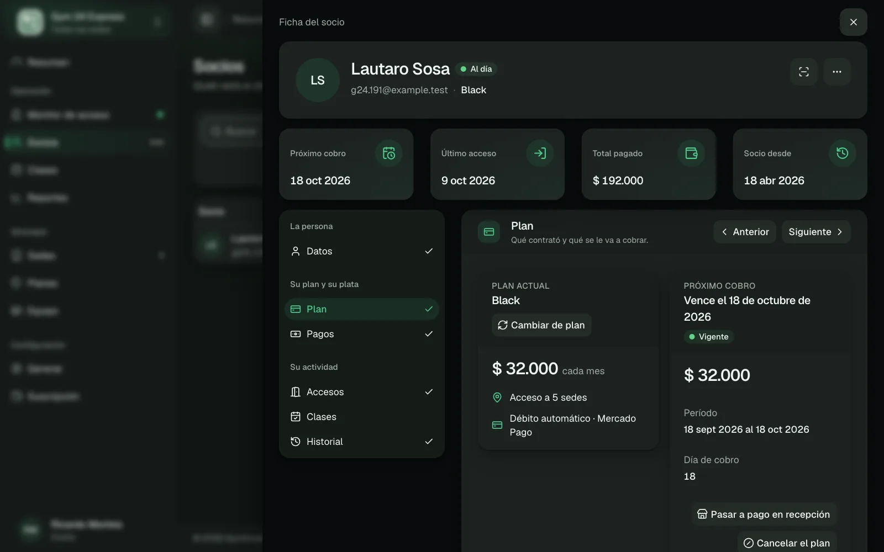This screenshot has height=552, width=884.
Task: Click Anterior with left chevron
Action: (745, 232)
